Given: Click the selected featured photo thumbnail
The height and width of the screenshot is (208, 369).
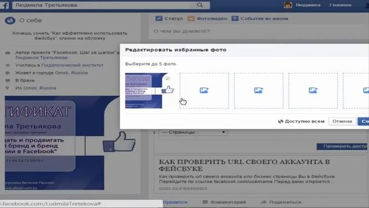Looking at the screenshot, I should [x=149, y=91].
